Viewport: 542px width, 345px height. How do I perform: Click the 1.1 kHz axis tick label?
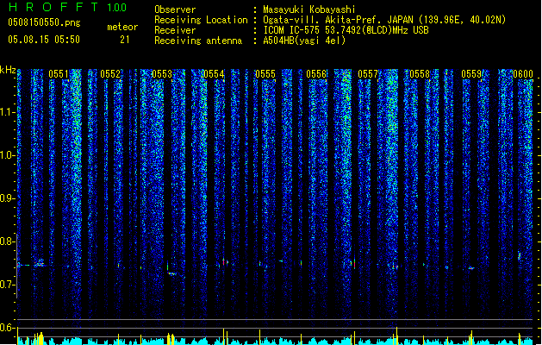7,112
